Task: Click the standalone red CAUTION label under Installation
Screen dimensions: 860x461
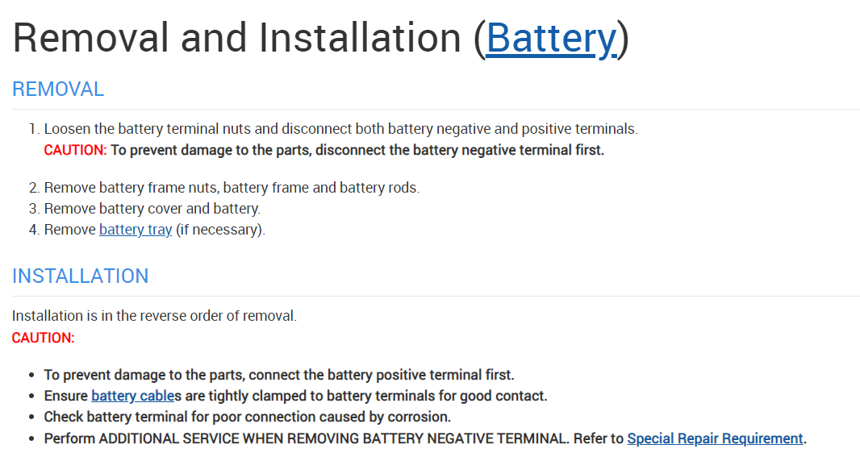Action: coord(43,338)
